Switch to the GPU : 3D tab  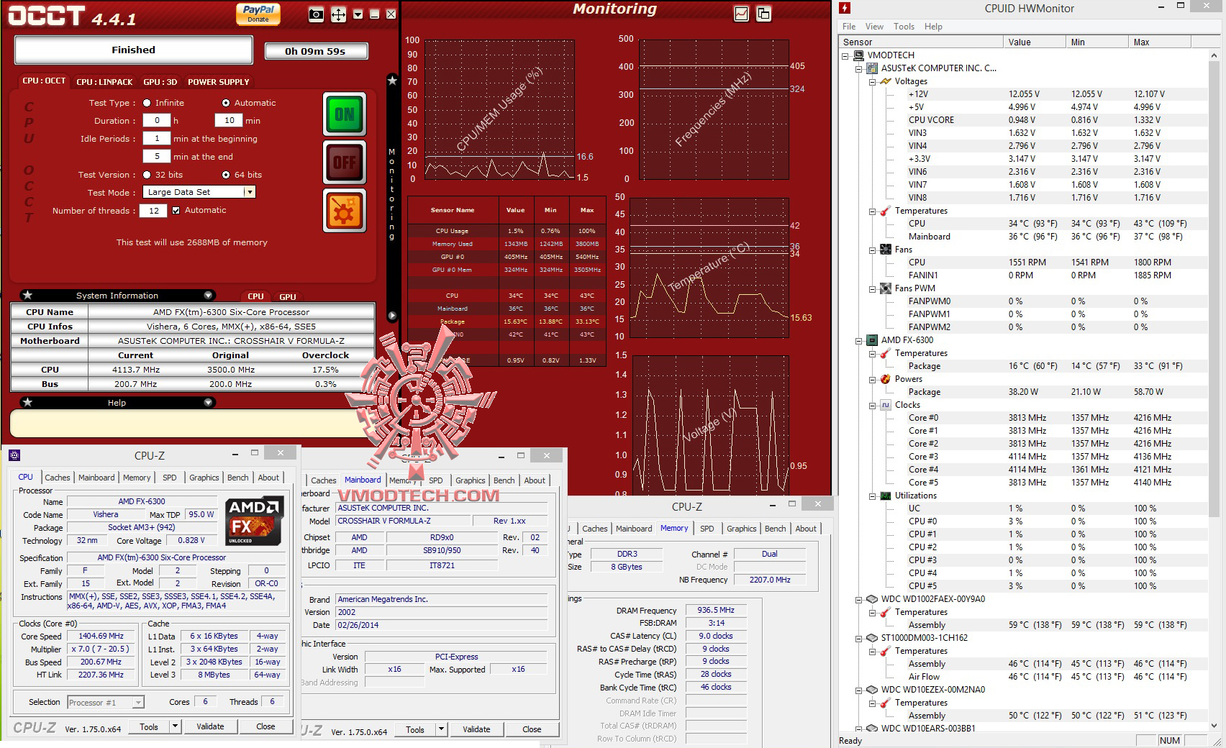[160, 81]
